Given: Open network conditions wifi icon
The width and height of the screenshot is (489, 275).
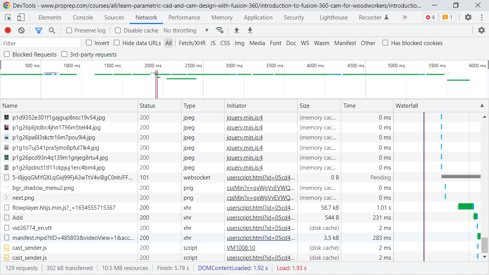Looking at the screenshot, I should [219, 31].
